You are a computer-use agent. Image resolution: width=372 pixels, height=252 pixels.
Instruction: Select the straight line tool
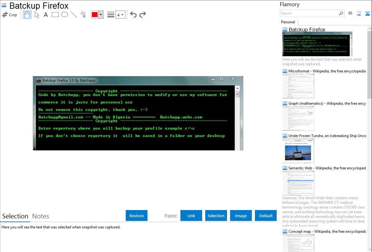coord(74,15)
